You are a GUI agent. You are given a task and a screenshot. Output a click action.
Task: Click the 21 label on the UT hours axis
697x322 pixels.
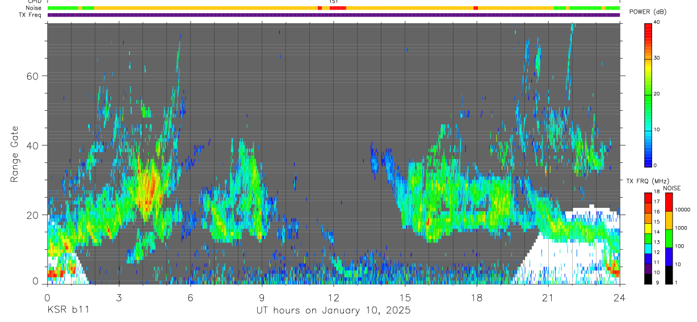point(548,298)
